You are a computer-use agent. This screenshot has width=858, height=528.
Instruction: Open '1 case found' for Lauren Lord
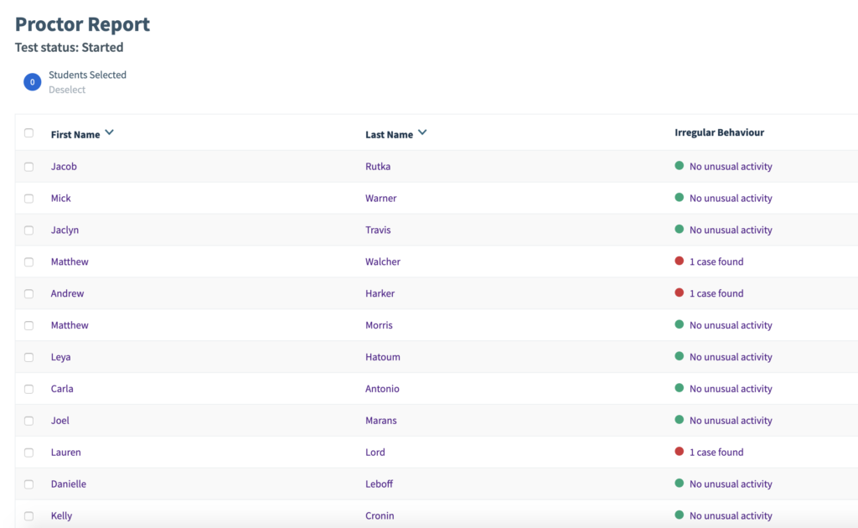click(716, 452)
